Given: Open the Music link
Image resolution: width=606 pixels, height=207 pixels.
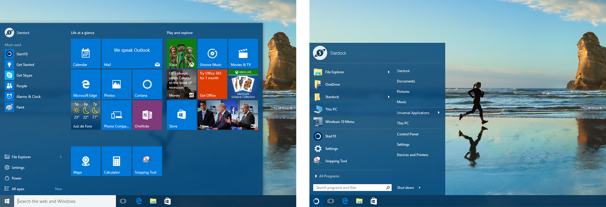Looking at the screenshot, I should coord(402,102).
